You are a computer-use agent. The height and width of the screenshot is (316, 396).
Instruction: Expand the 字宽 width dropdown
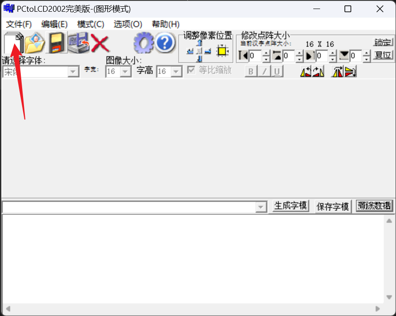pyautogui.click(x=125, y=72)
